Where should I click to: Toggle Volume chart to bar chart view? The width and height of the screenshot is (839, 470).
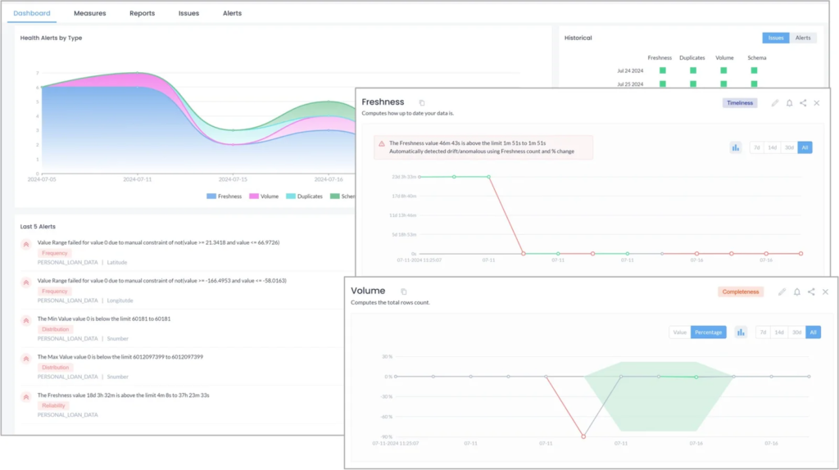(x=741, y=332)
